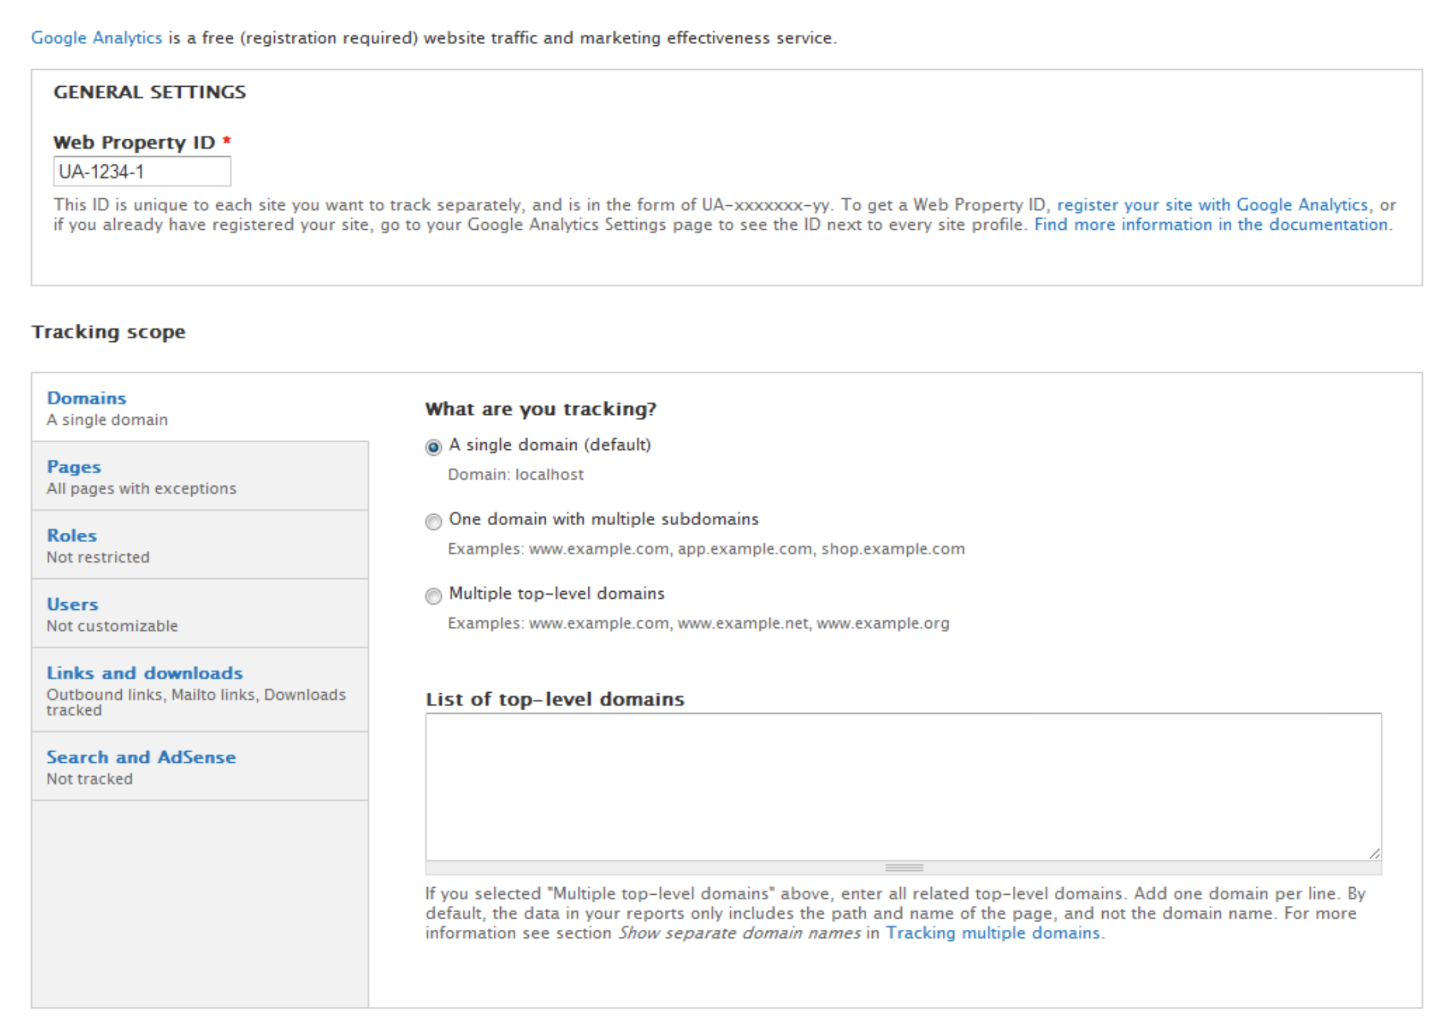Viewport: 1454px width, 1023px height.
Task: Click the 'Tracking scope' heading
Action: 108,332
